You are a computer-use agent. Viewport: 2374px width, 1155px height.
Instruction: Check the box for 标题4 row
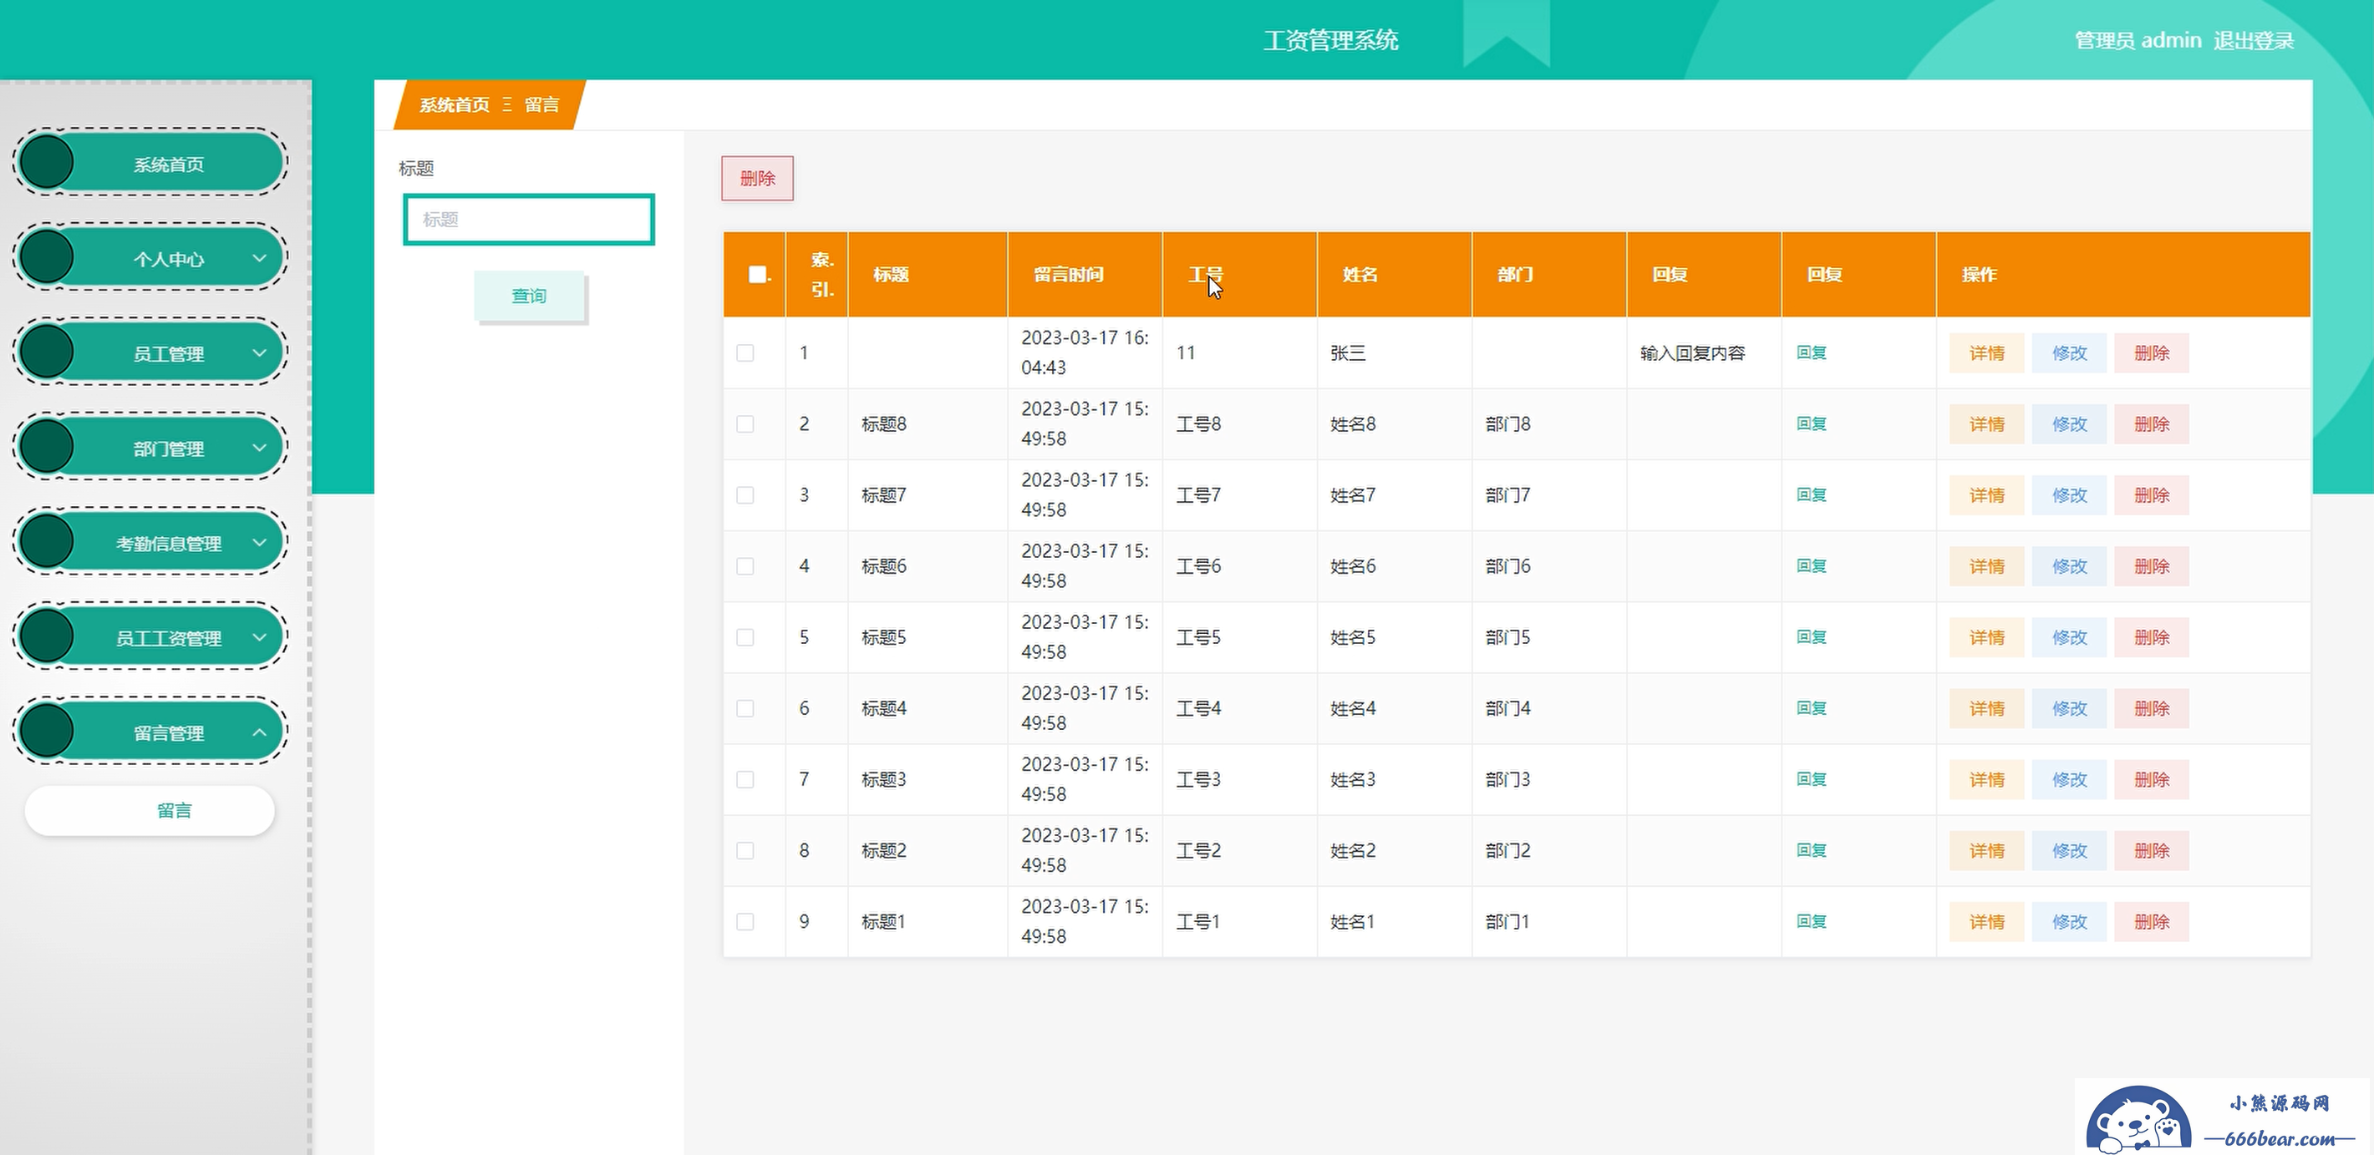(745, 708)
